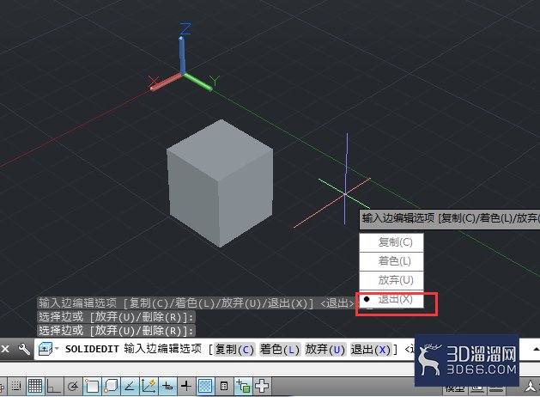Click the annotation scale icon in the status bar

click(x=531, y=387)
